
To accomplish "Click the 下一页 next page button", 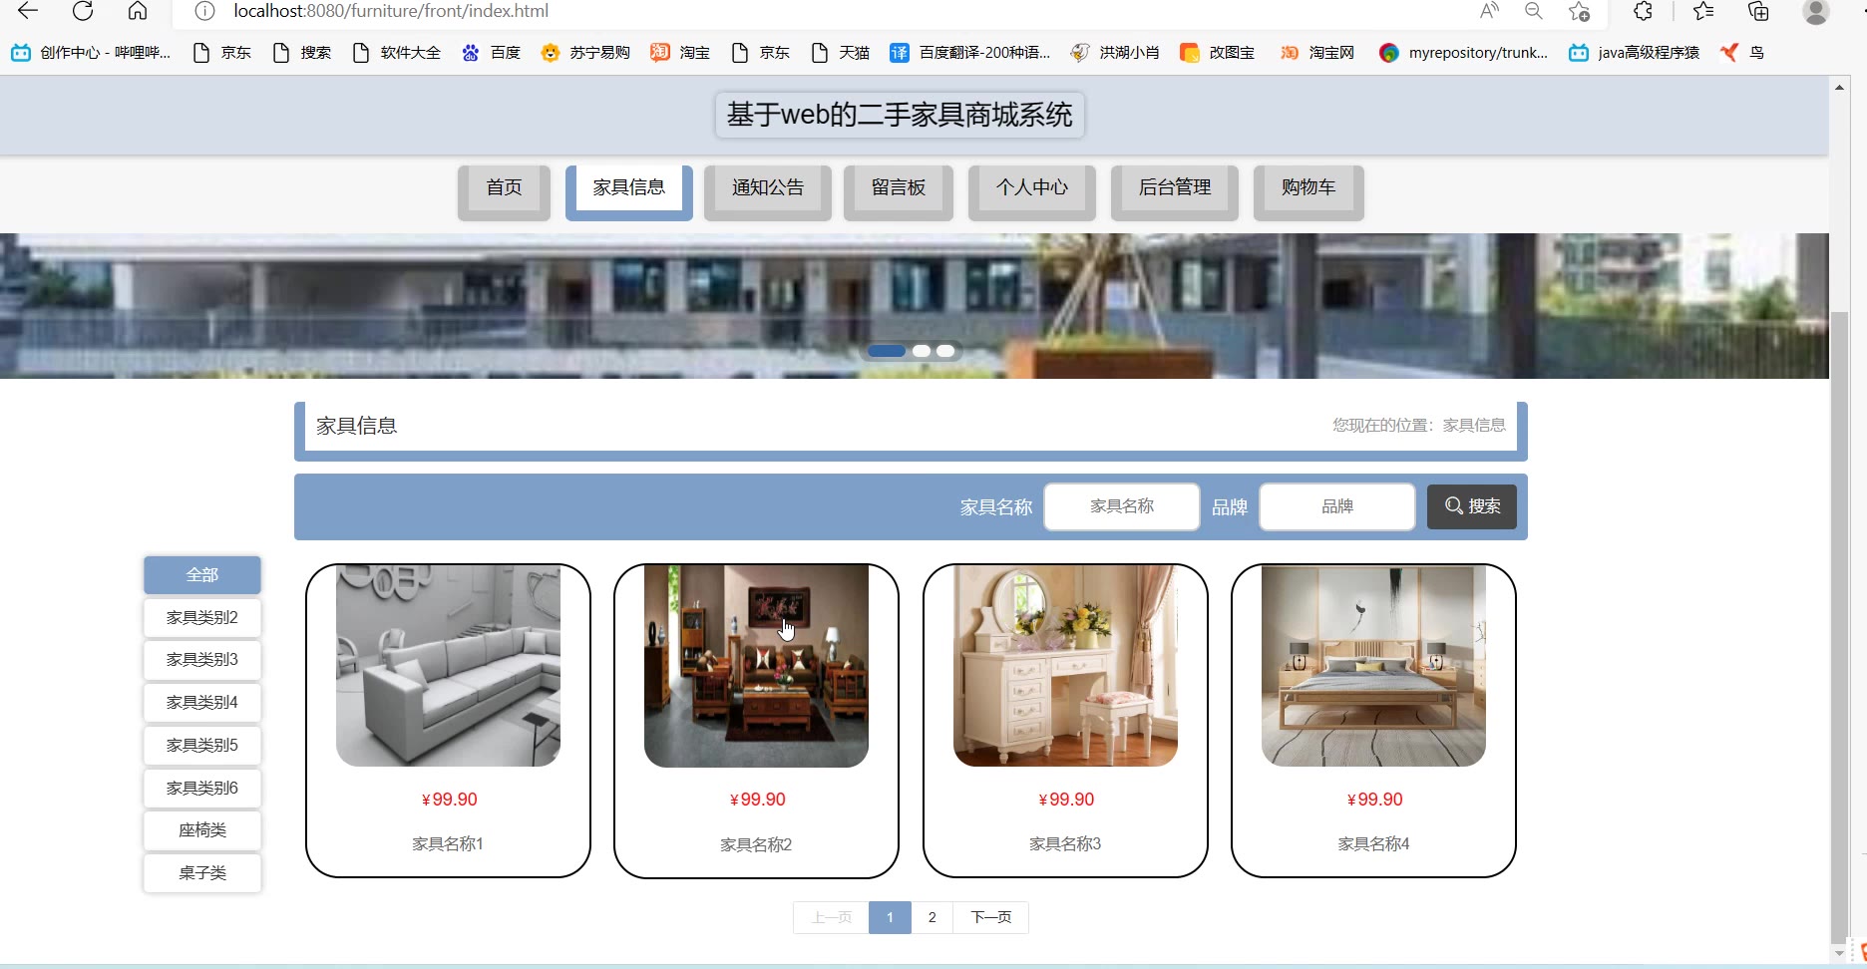I will 990,917.
